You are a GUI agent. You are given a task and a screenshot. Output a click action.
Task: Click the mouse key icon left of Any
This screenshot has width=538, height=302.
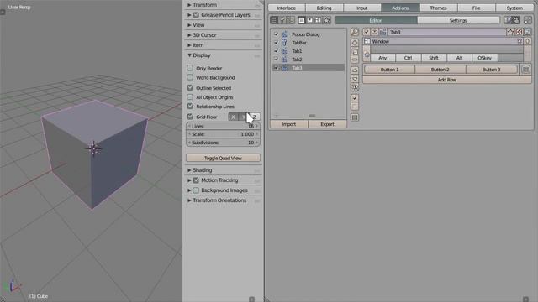pos(367,54)
